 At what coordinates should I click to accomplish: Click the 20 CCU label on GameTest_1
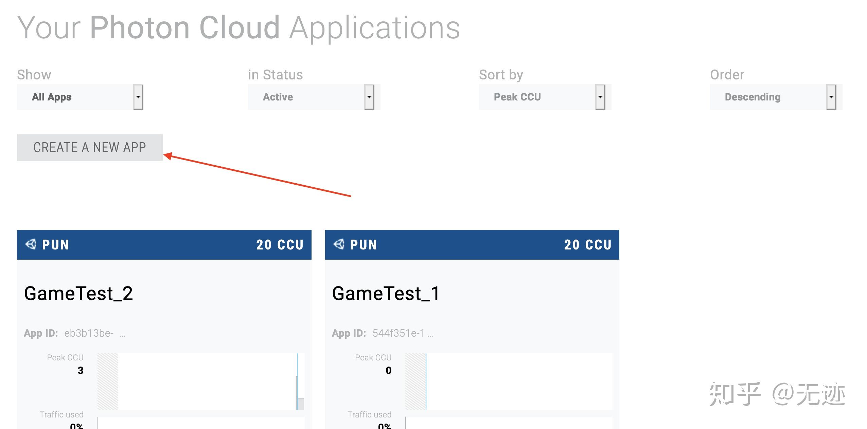588,245
